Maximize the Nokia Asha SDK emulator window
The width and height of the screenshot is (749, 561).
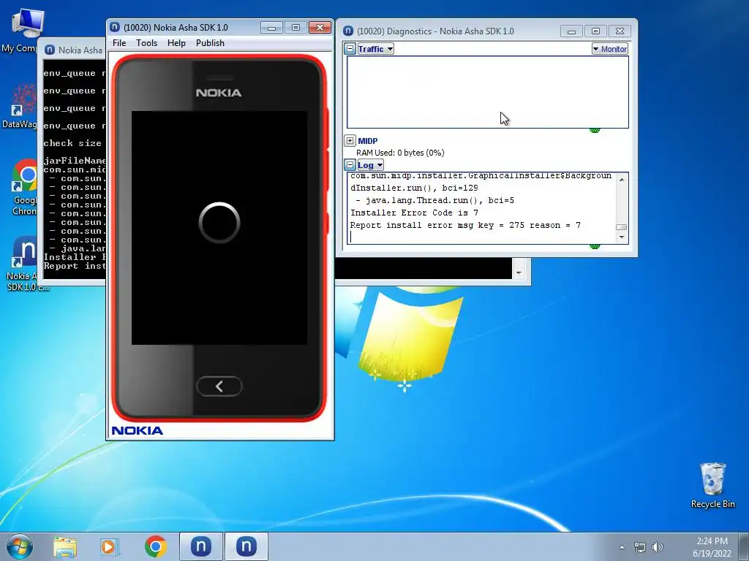click(296, 28)
